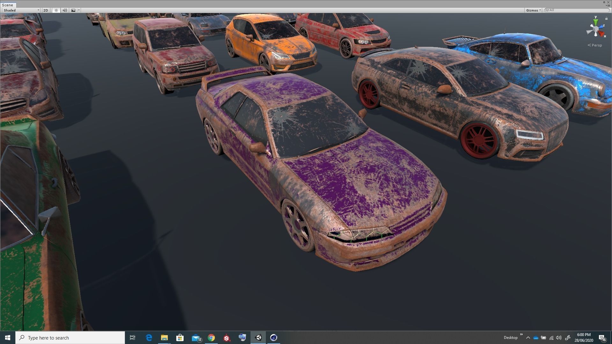612x344 pixels.
Task: Open Google Chrome from taskbar
Action: point(211,338)
